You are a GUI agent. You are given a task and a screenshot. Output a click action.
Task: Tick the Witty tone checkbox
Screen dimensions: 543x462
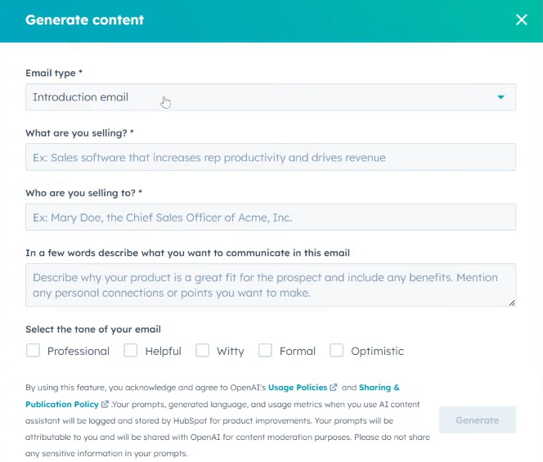(202, 351)
